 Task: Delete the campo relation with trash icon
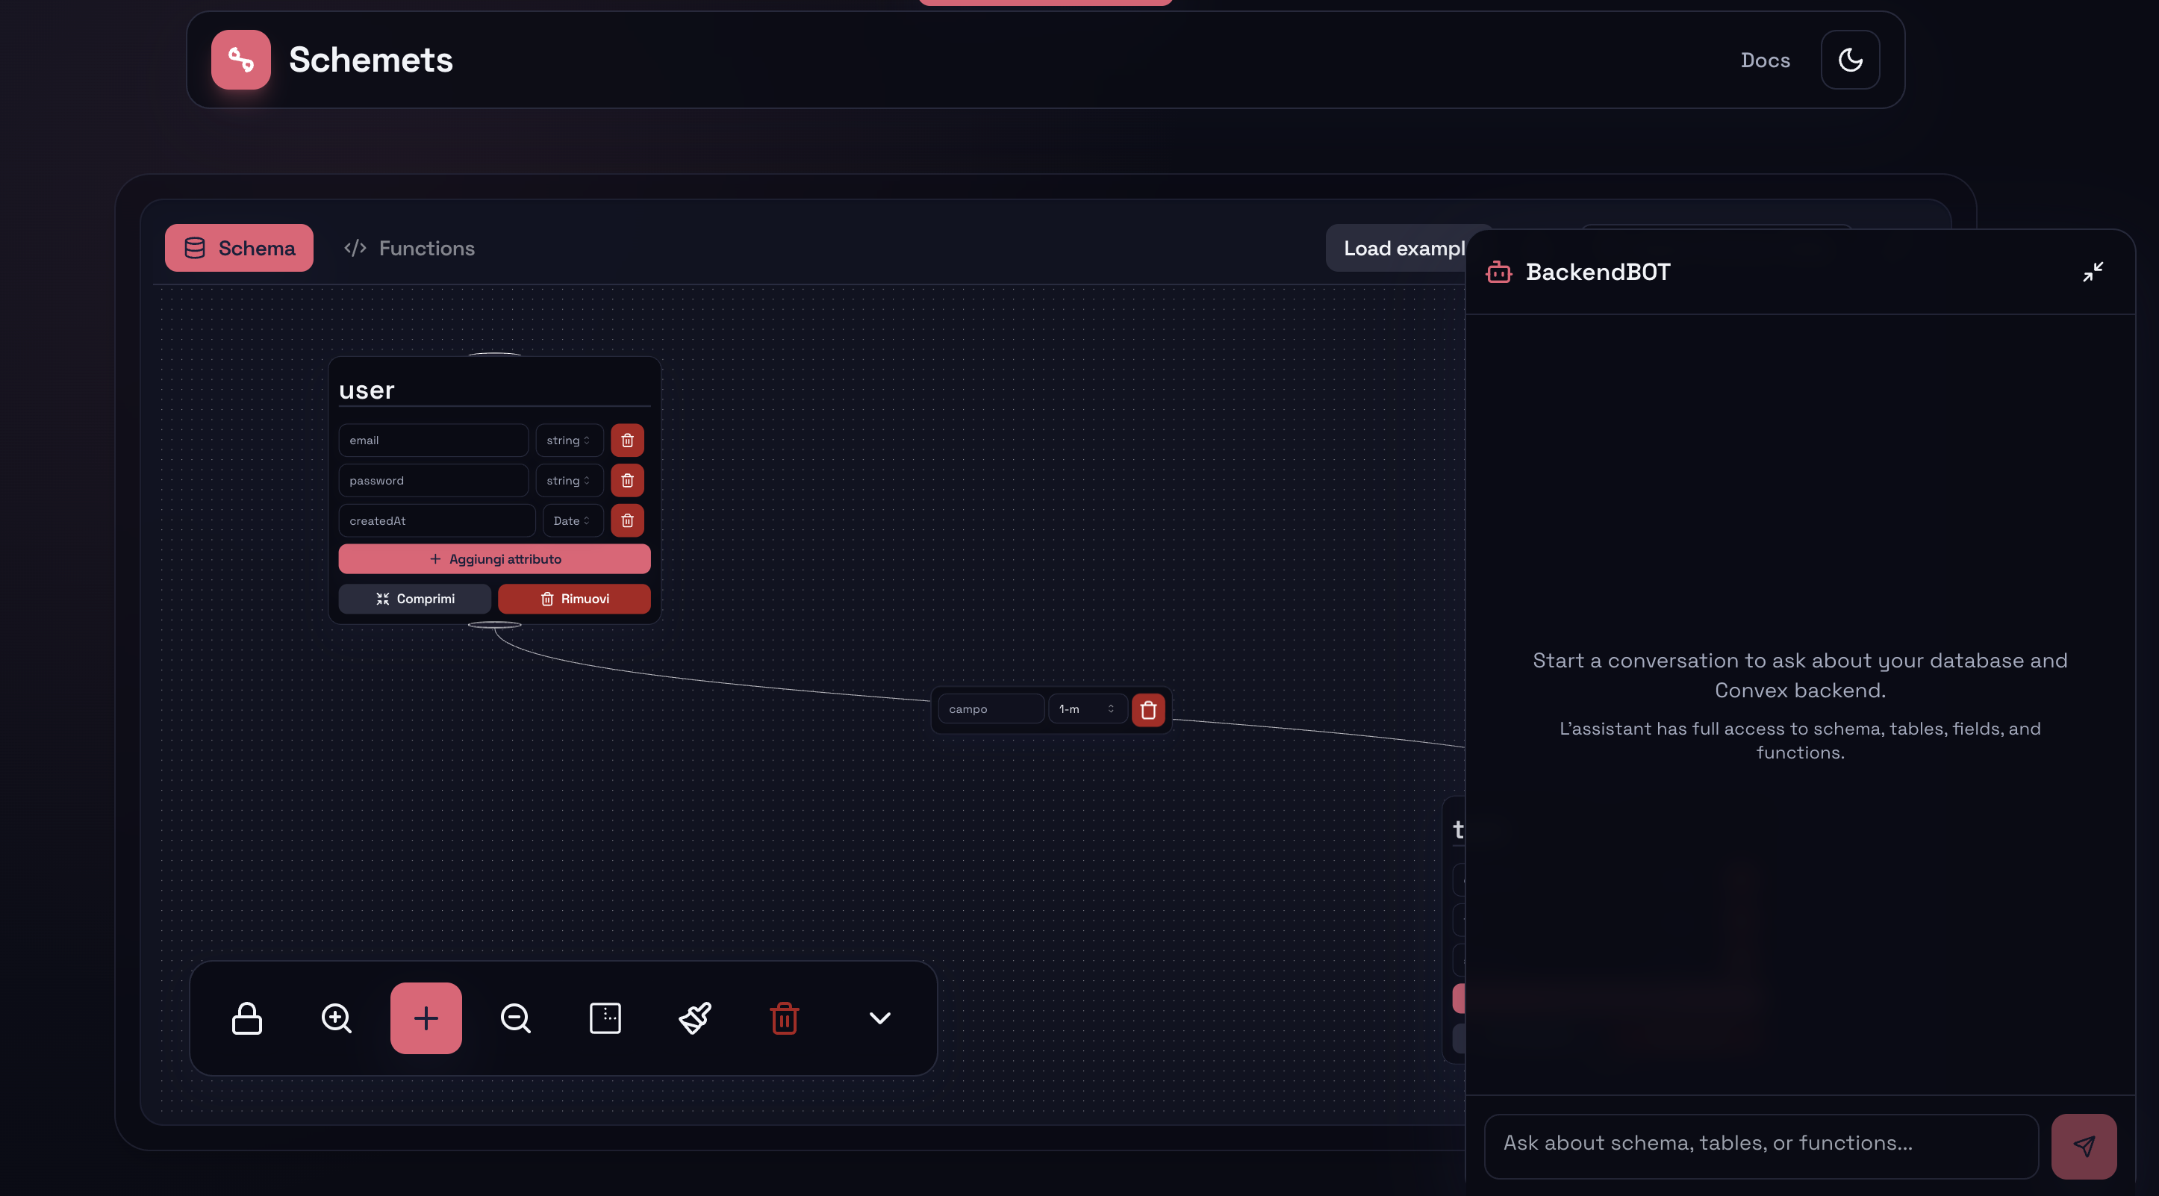(1148, 710)
